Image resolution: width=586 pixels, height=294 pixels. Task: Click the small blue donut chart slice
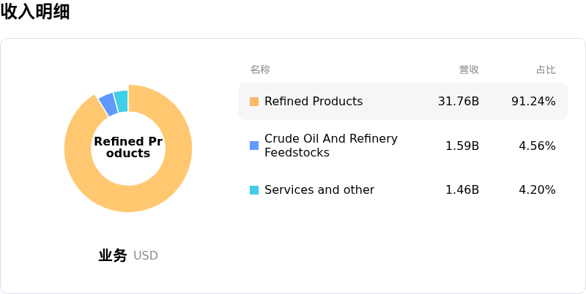tap(108, 104)
